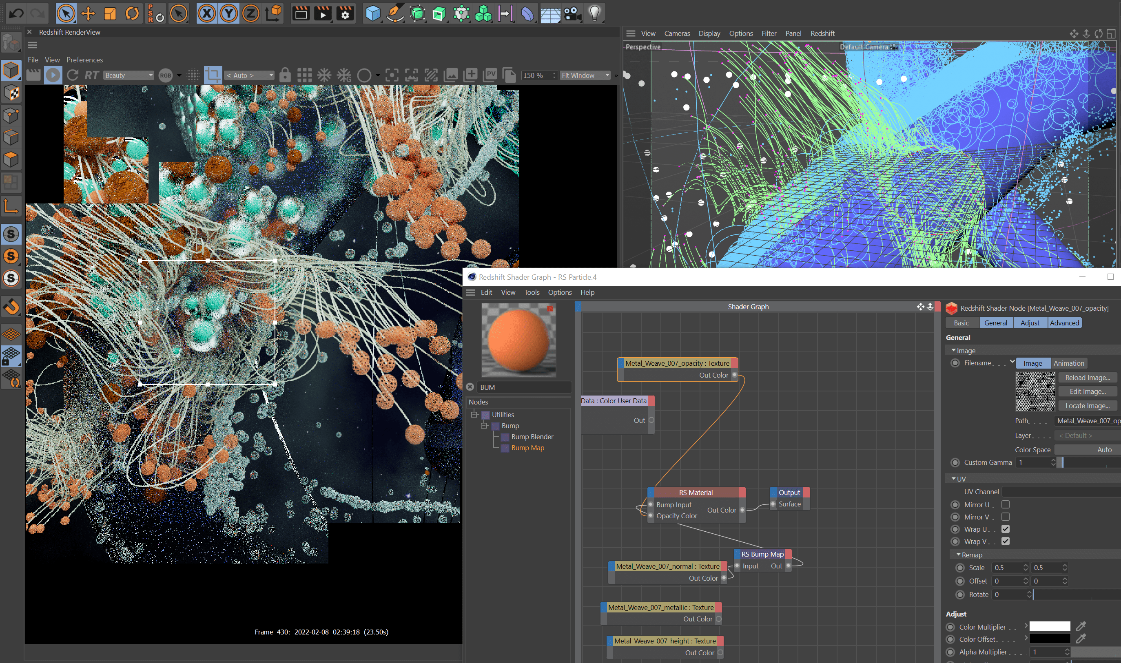Open the Beauty AOV dropdown
This screenshot has width=1121, height=663.
pos(129,75)
